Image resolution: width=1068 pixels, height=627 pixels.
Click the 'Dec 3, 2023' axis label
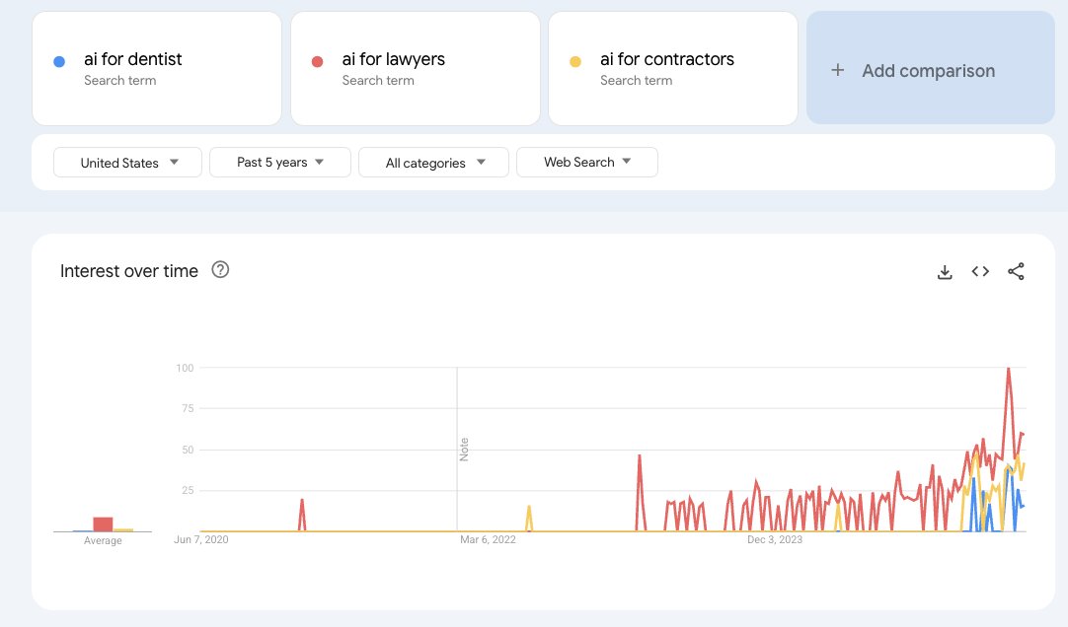[x=775, y=539]
